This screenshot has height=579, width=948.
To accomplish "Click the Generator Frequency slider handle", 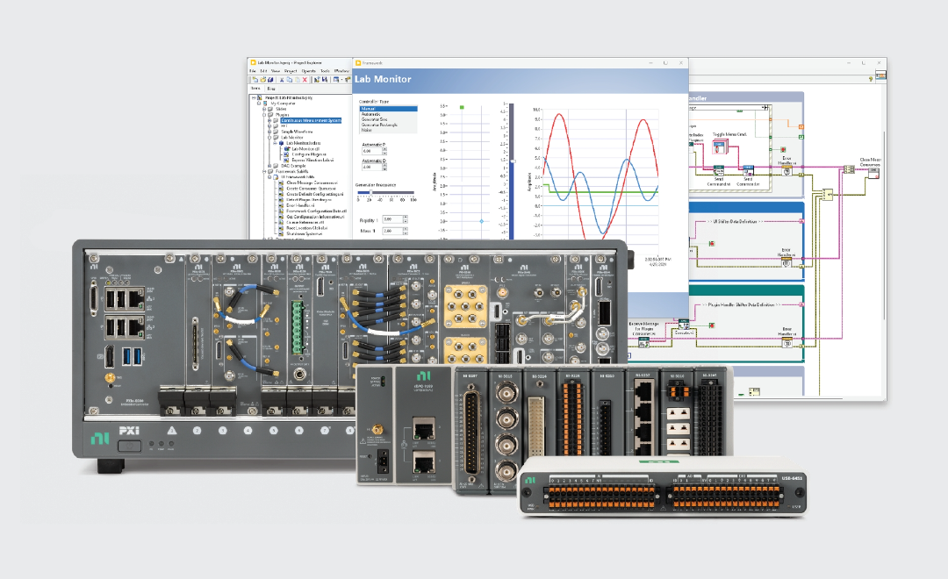I will pos(370,192).
